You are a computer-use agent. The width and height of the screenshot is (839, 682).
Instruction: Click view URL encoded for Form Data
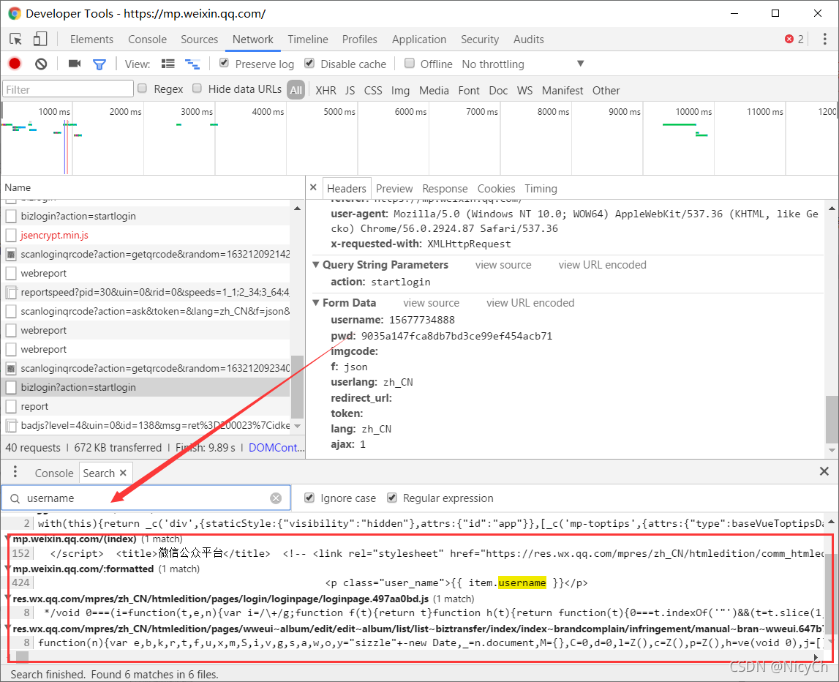(530, 303)
